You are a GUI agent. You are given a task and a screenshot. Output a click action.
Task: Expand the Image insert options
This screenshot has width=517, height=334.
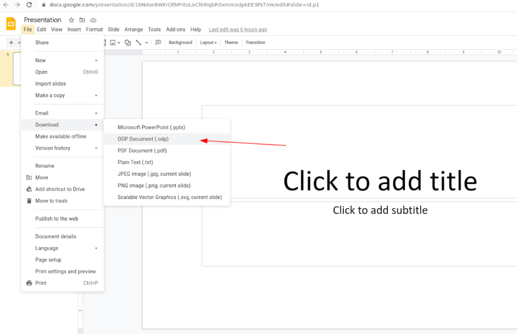click(119, 42)
